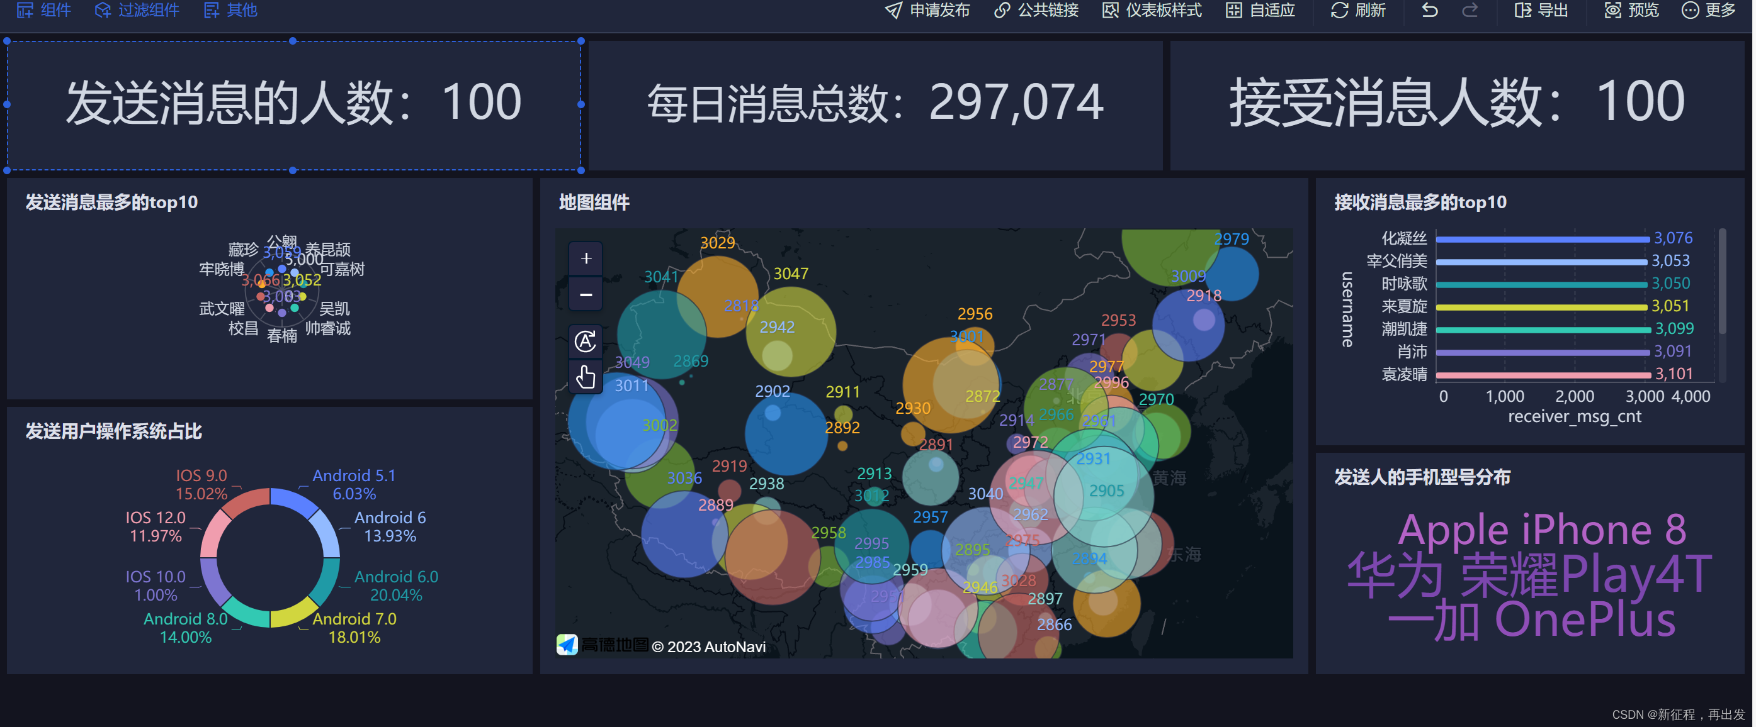
Task: Click Android 6.0 donut segment label
Action: pos(396,585)
